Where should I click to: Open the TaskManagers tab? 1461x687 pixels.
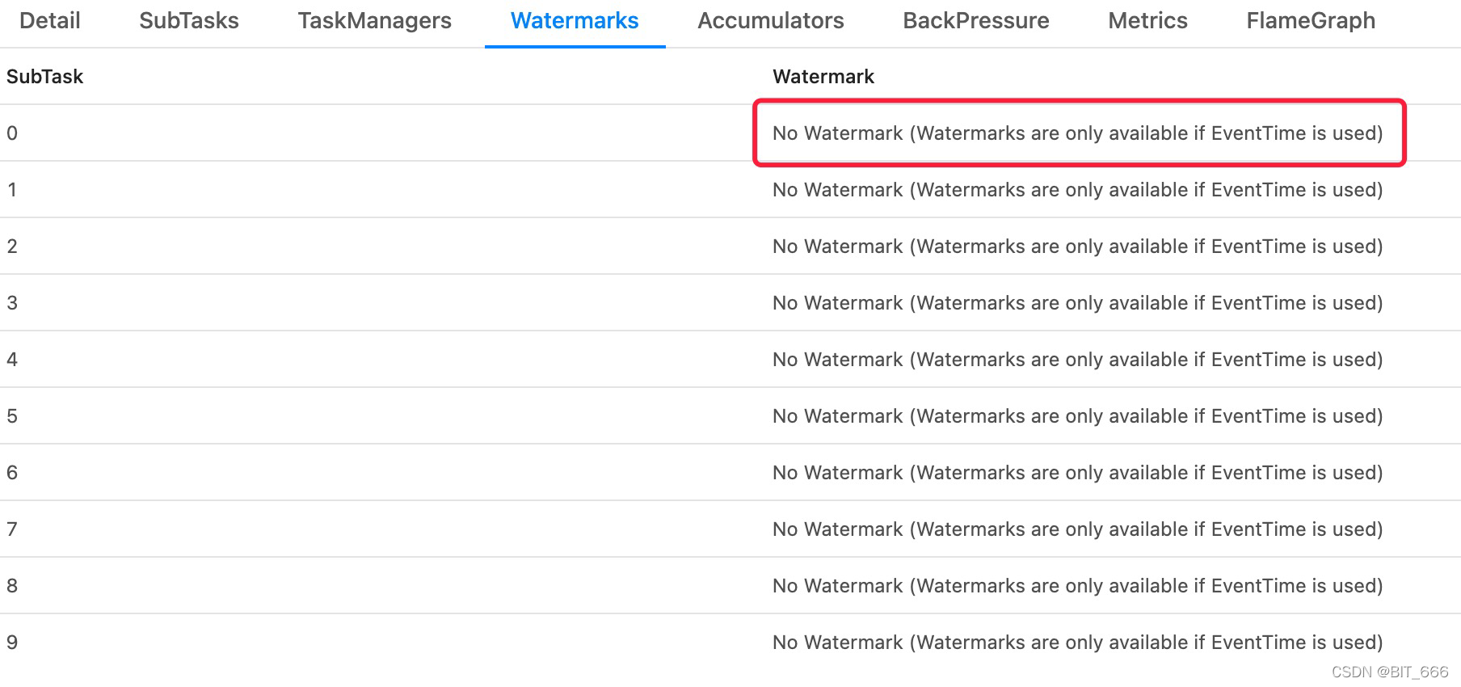[374, 21]
